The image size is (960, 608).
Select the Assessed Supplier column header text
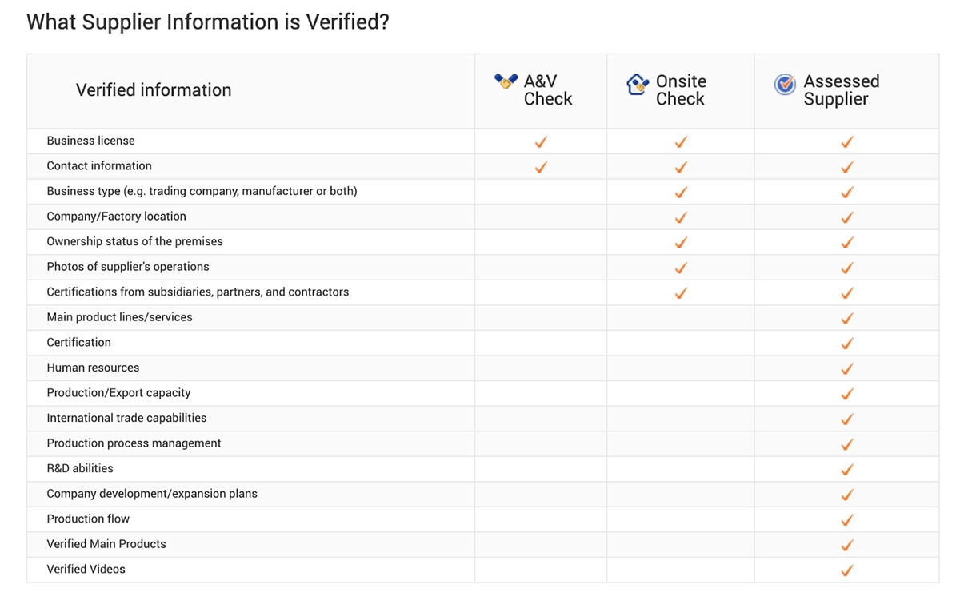click(841, 90)
